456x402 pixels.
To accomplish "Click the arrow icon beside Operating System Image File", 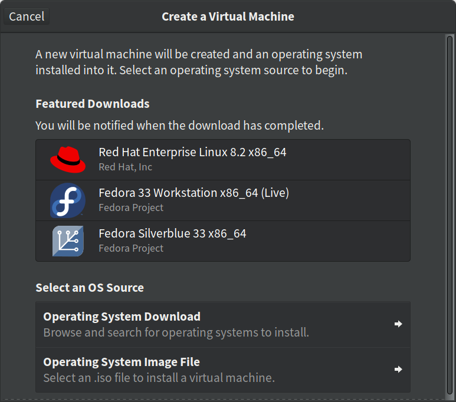I will [x=398, y=369].
